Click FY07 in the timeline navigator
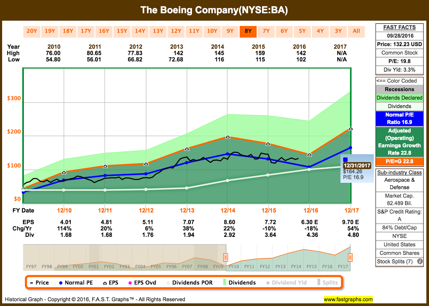The height and width of the screenshot is (306, 429). pos(187,267)
